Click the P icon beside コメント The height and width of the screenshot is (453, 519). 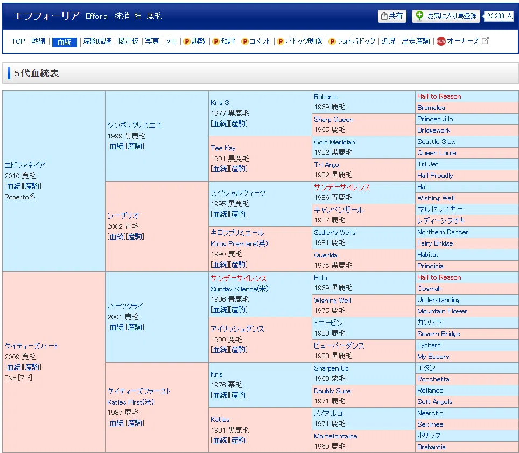click(245, 41)
